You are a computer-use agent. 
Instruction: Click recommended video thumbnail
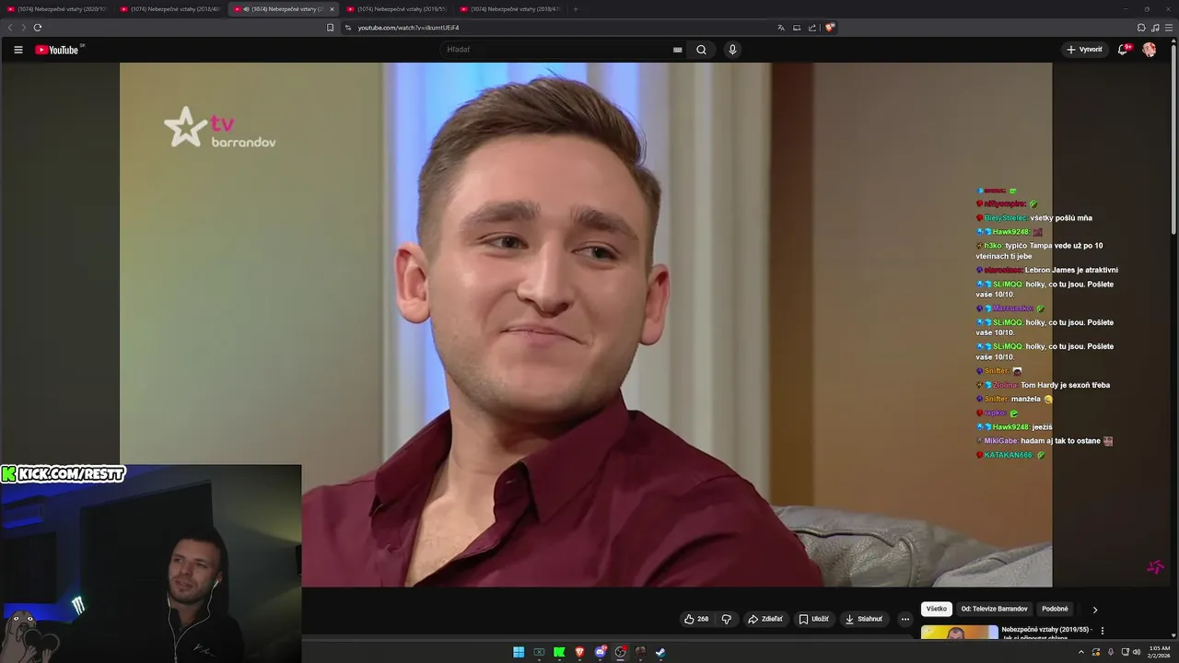pos(959,633)
